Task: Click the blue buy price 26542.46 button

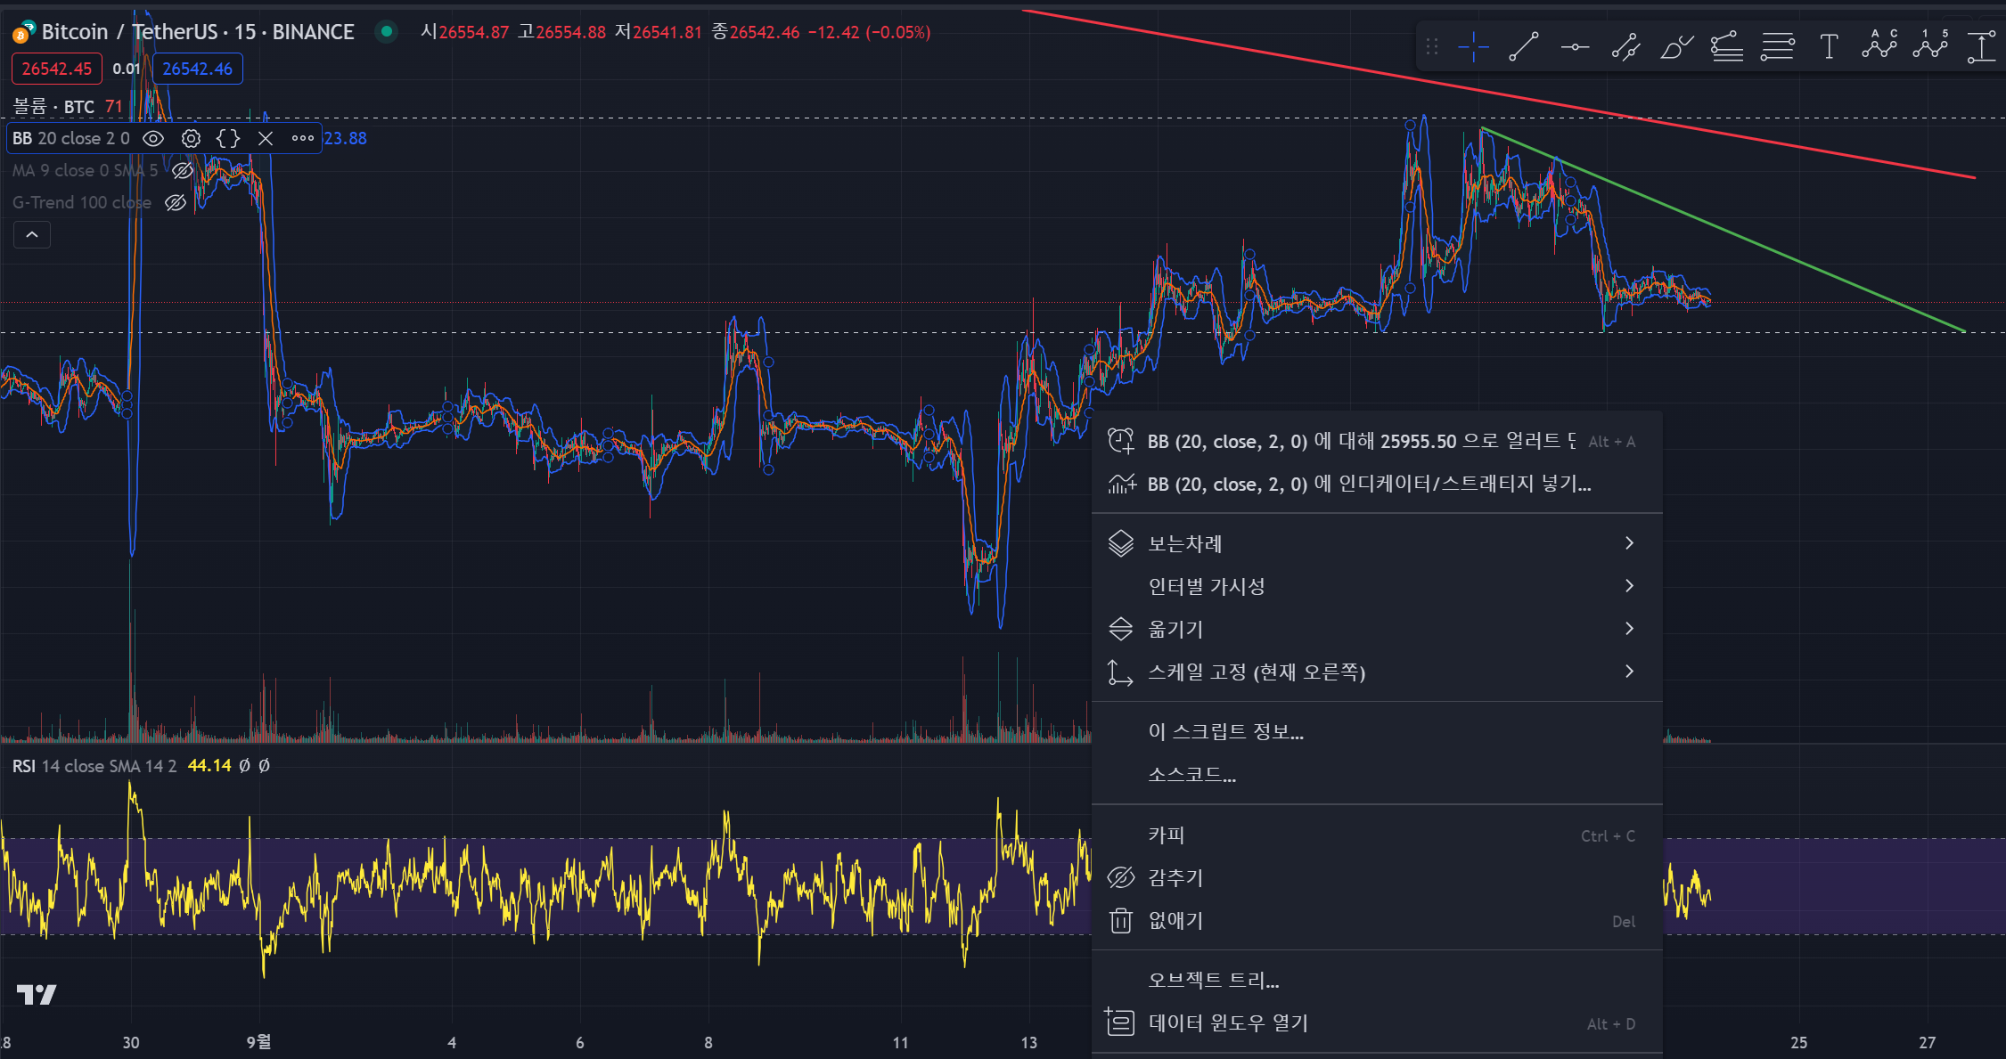Action: tap(197, 69)
